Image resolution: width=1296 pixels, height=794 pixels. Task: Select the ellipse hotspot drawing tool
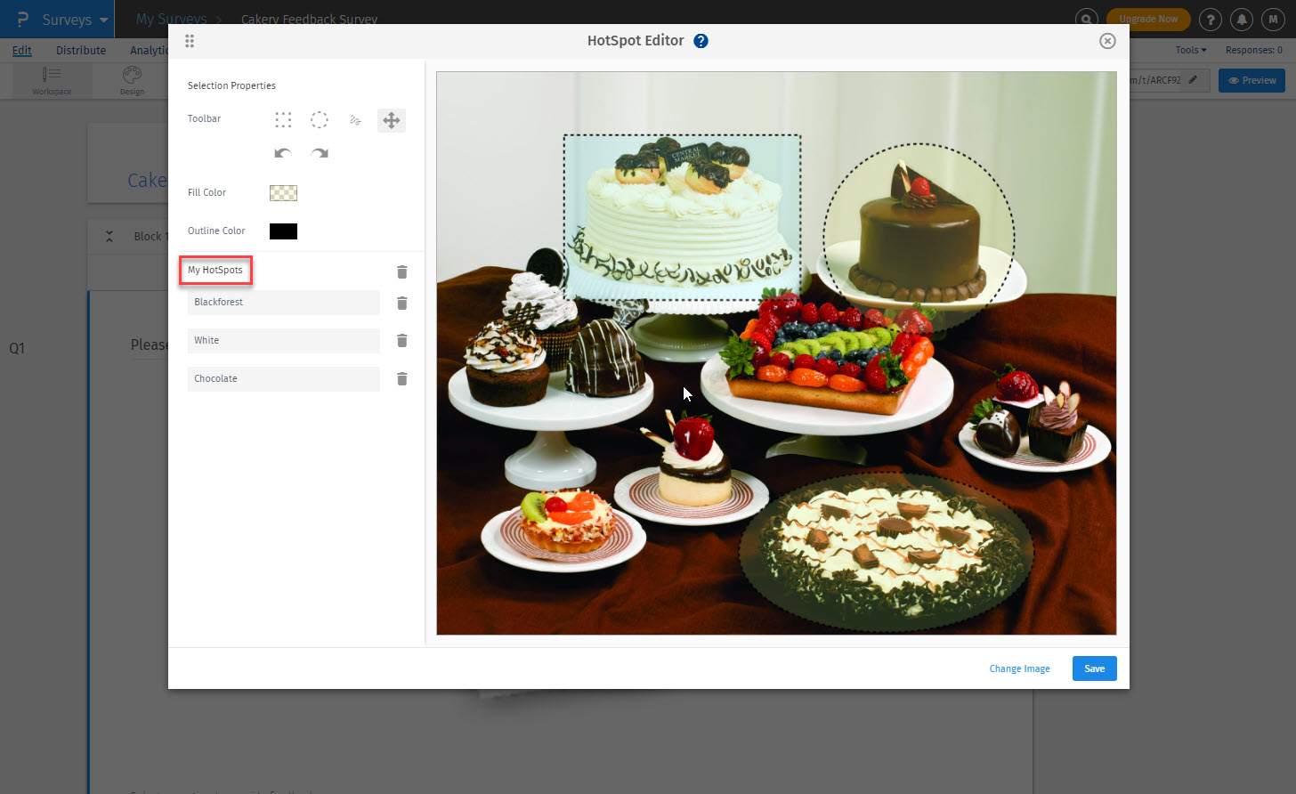(319, 119)
